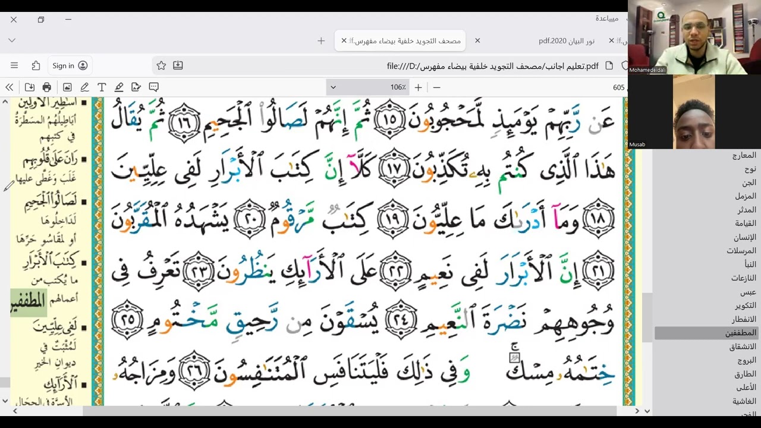
Task: Click the green المطففين label in margin
Action: coord(29,302)
